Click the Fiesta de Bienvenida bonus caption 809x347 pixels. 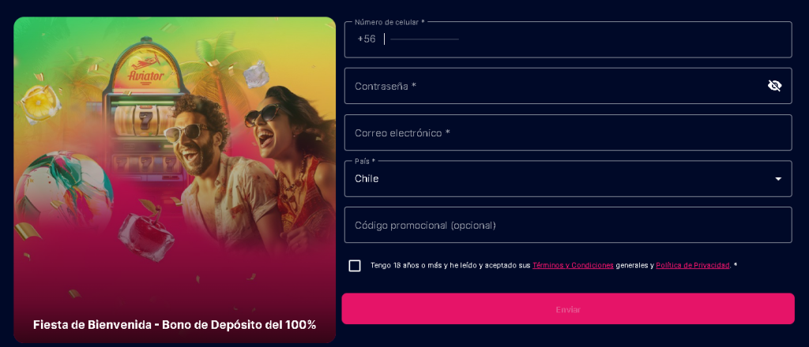(x=175, y=325)
